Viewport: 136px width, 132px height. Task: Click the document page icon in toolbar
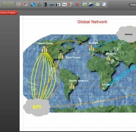(104, 4)
